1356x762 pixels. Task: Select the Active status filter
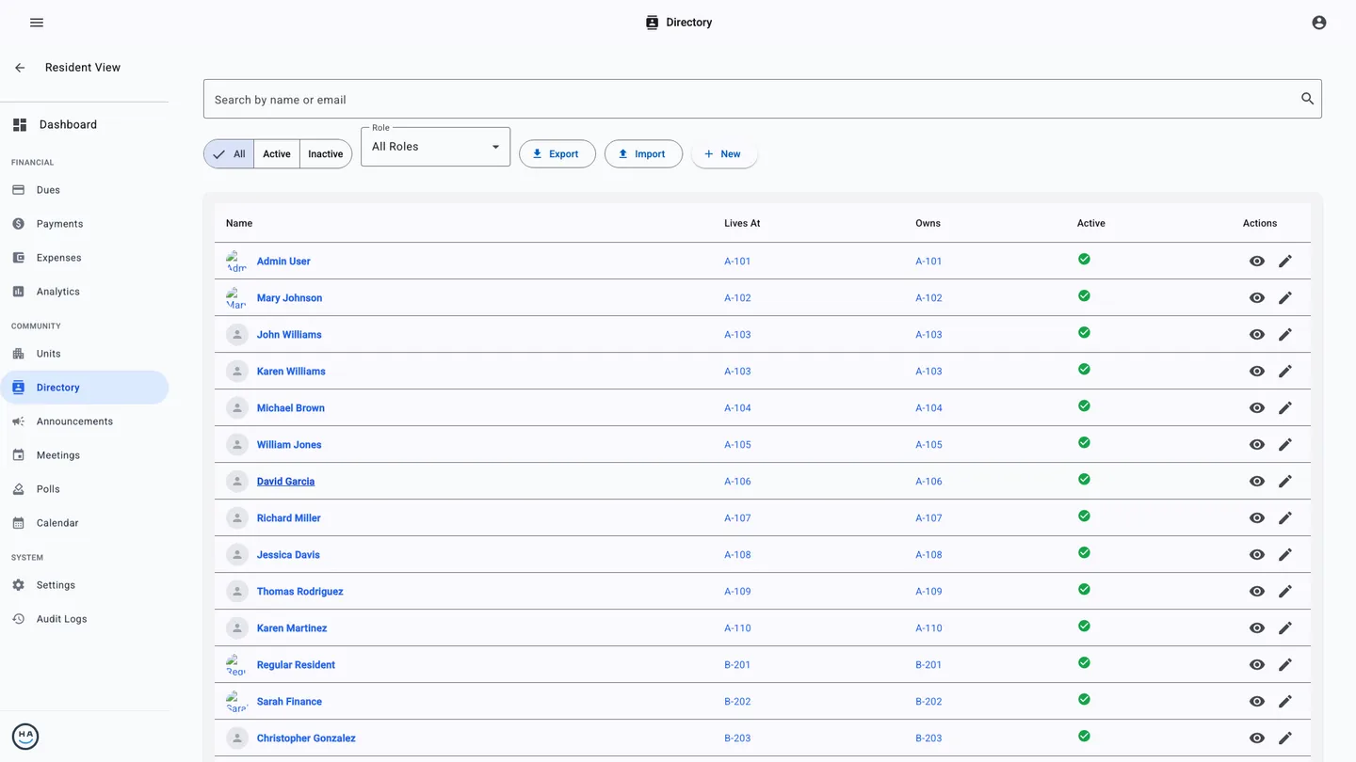(x=277, y=154)
